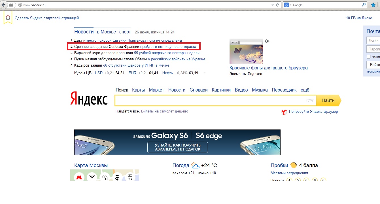Open Картинки service above the search bar
The width and height of the screenshot is (380, 204).
tap(221, 90)
